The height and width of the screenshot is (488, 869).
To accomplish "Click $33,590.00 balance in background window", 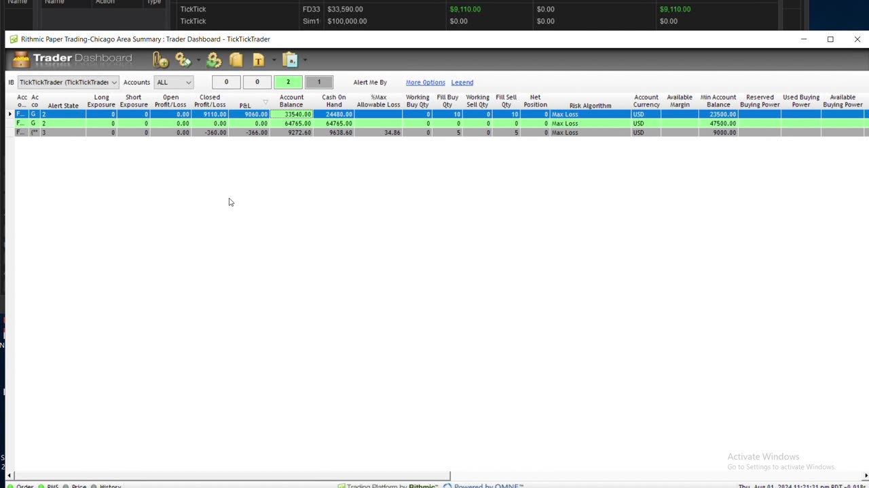I will [x=345, y=9].
